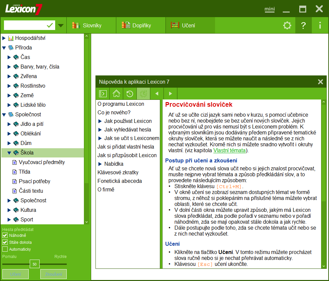Open Jak si přidat vlastní hesla topic

click(x=126, y=147)
